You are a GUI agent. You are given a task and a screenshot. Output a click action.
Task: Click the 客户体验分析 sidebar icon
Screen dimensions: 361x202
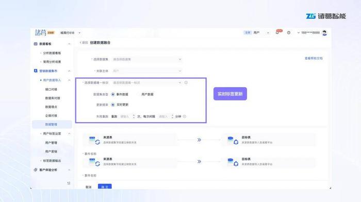click(x=36, y=170)
